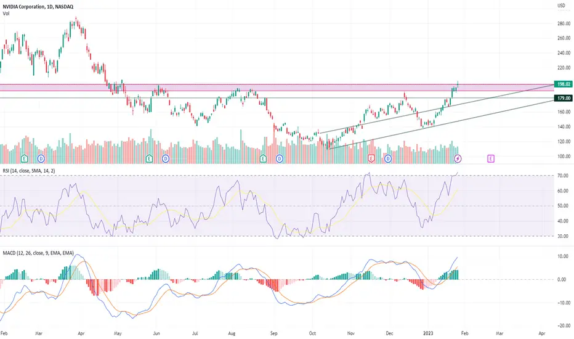This screenshot has width=574, height=339.
Task: Click the 0.00 MACD axis label
Action: (562, 280)
